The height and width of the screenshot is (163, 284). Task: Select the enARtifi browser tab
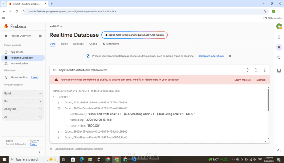click(28, 4)
